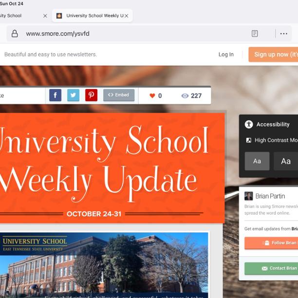Click the eye views counter icon
The image size is (298, 298).
(x=185, y=96)
